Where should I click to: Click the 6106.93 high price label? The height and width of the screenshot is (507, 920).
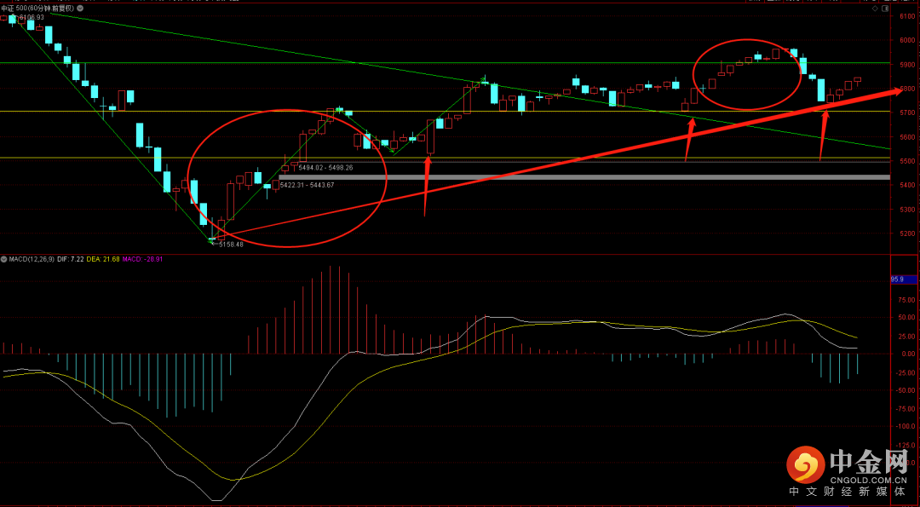click(x=32, y=18)
